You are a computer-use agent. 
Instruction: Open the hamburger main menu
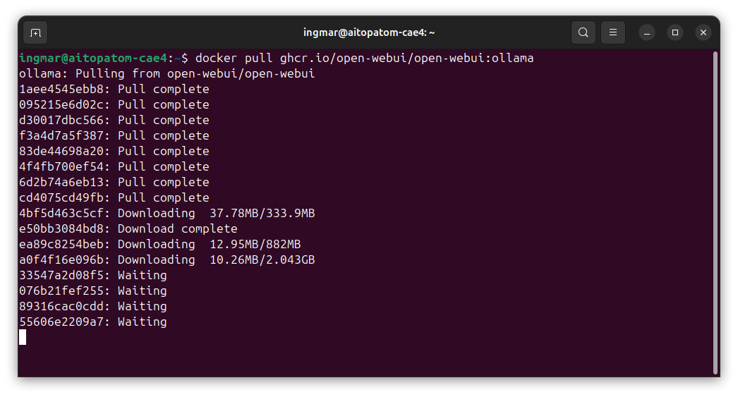tap(613, 32)
